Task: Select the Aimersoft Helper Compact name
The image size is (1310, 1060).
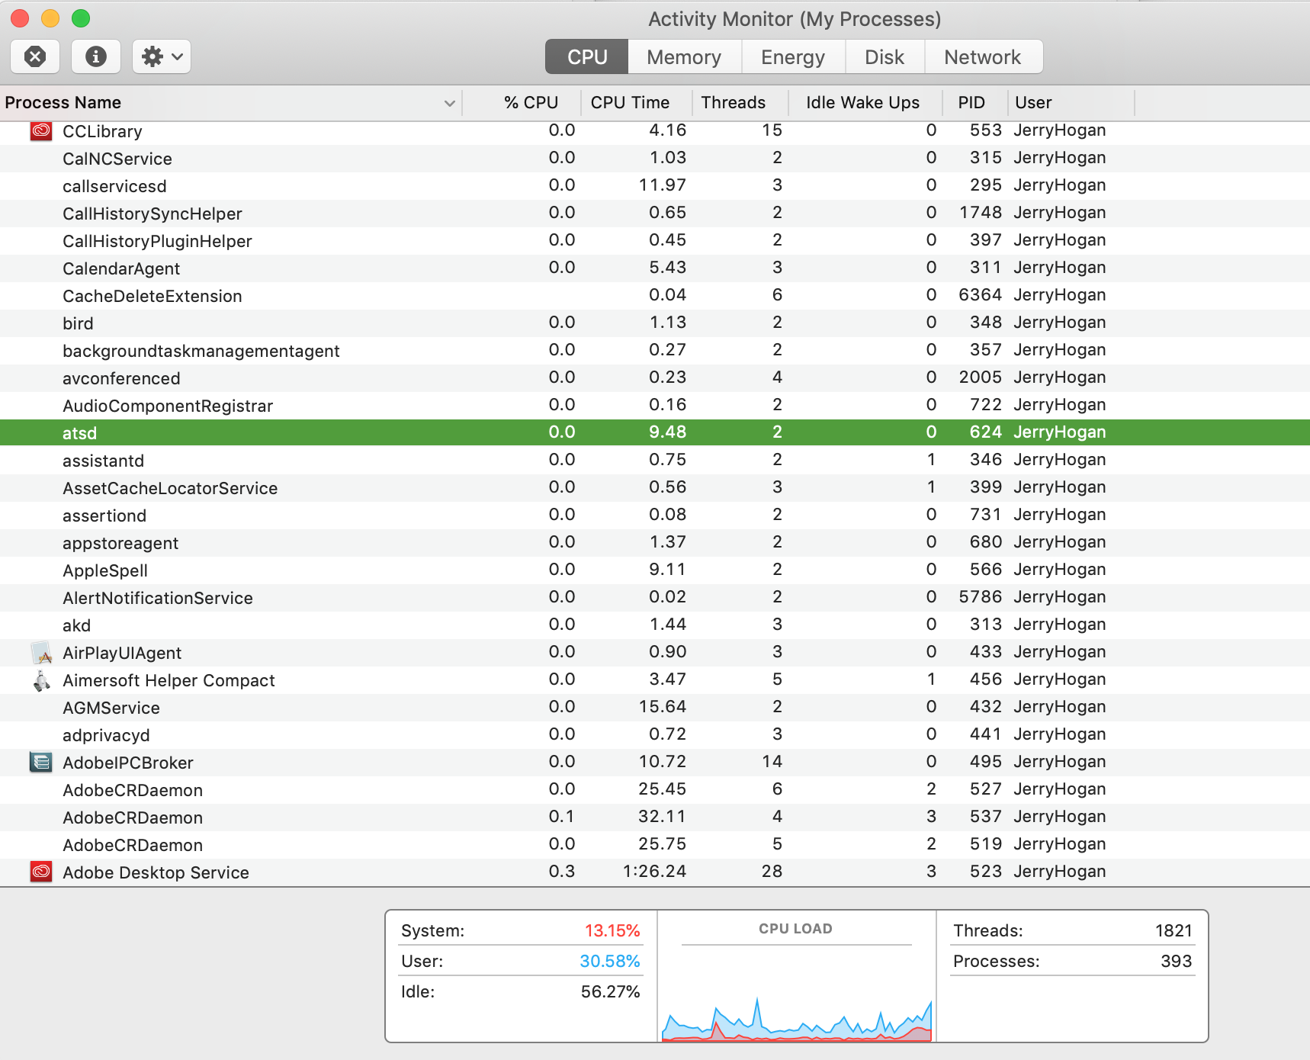Action: tap(169, 680)
